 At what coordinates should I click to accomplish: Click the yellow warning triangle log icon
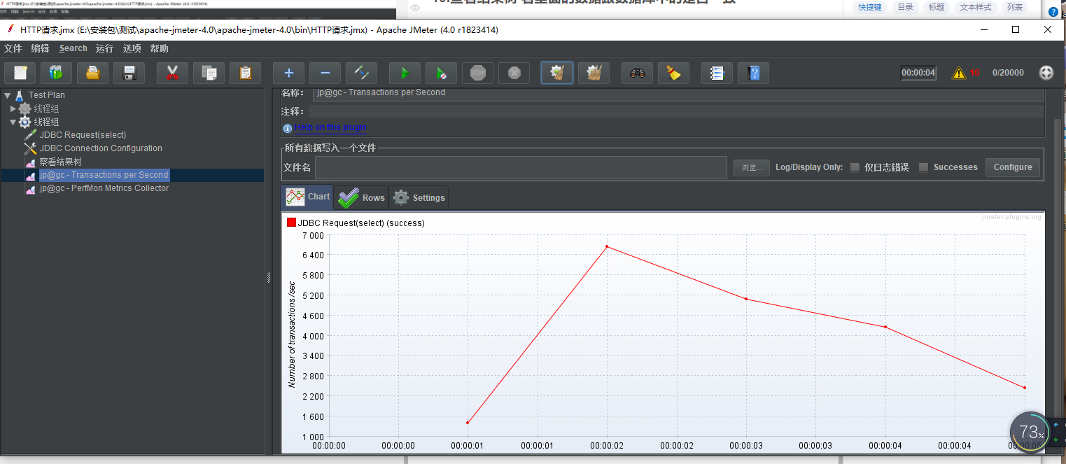click(x=958, y=73)
